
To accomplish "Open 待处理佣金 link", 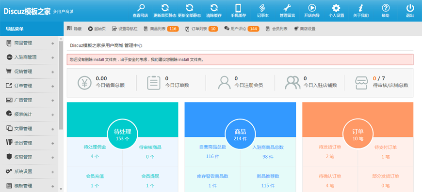I will pyautogui.click(x=95, y=147).
